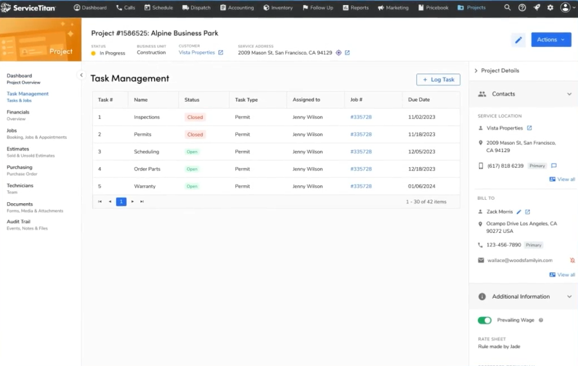
Task: Click the rocket launch icon
Action: [x=536, y=7]
